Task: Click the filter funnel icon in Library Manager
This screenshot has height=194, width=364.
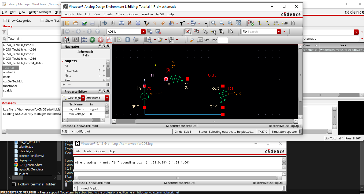Action: point(4,32)
